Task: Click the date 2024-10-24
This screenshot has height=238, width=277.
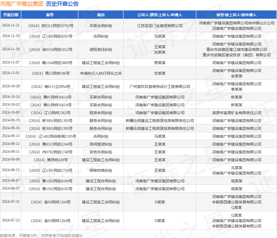Action: point(11,97)
